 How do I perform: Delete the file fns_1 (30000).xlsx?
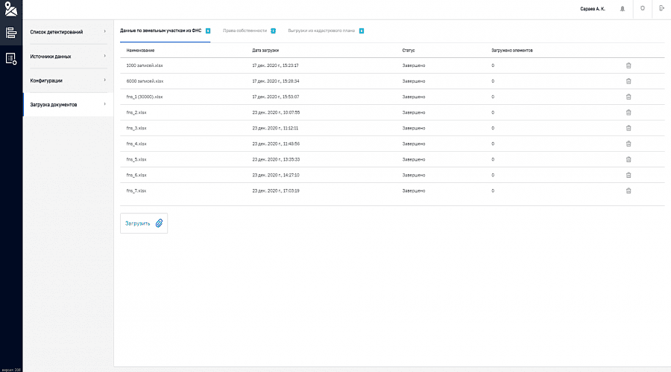(x=629, y=97)
